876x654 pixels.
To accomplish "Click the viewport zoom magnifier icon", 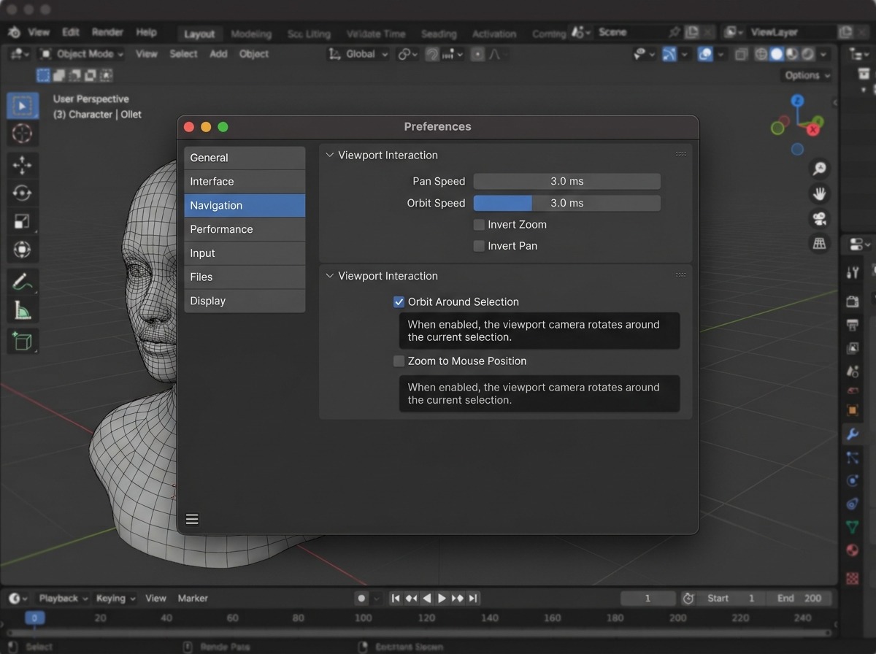I will [x=820, y=169].
